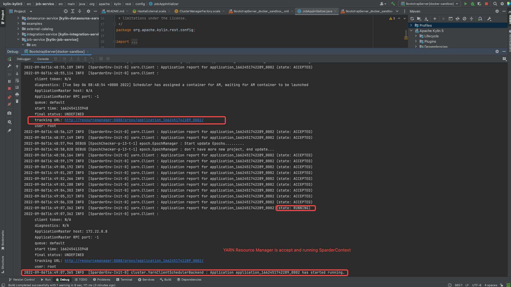Reload all Maven projects
This screenshot has height=287, width=511.
(x=412, y=19)
